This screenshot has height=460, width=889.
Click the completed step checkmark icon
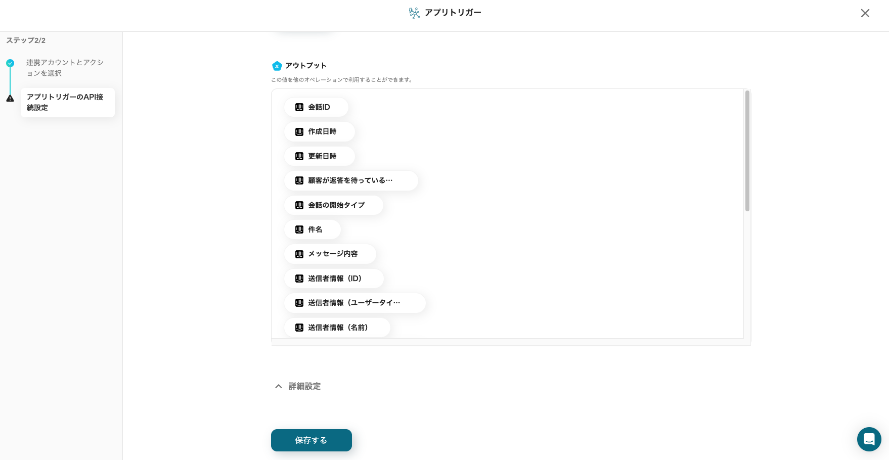(10, 63)
